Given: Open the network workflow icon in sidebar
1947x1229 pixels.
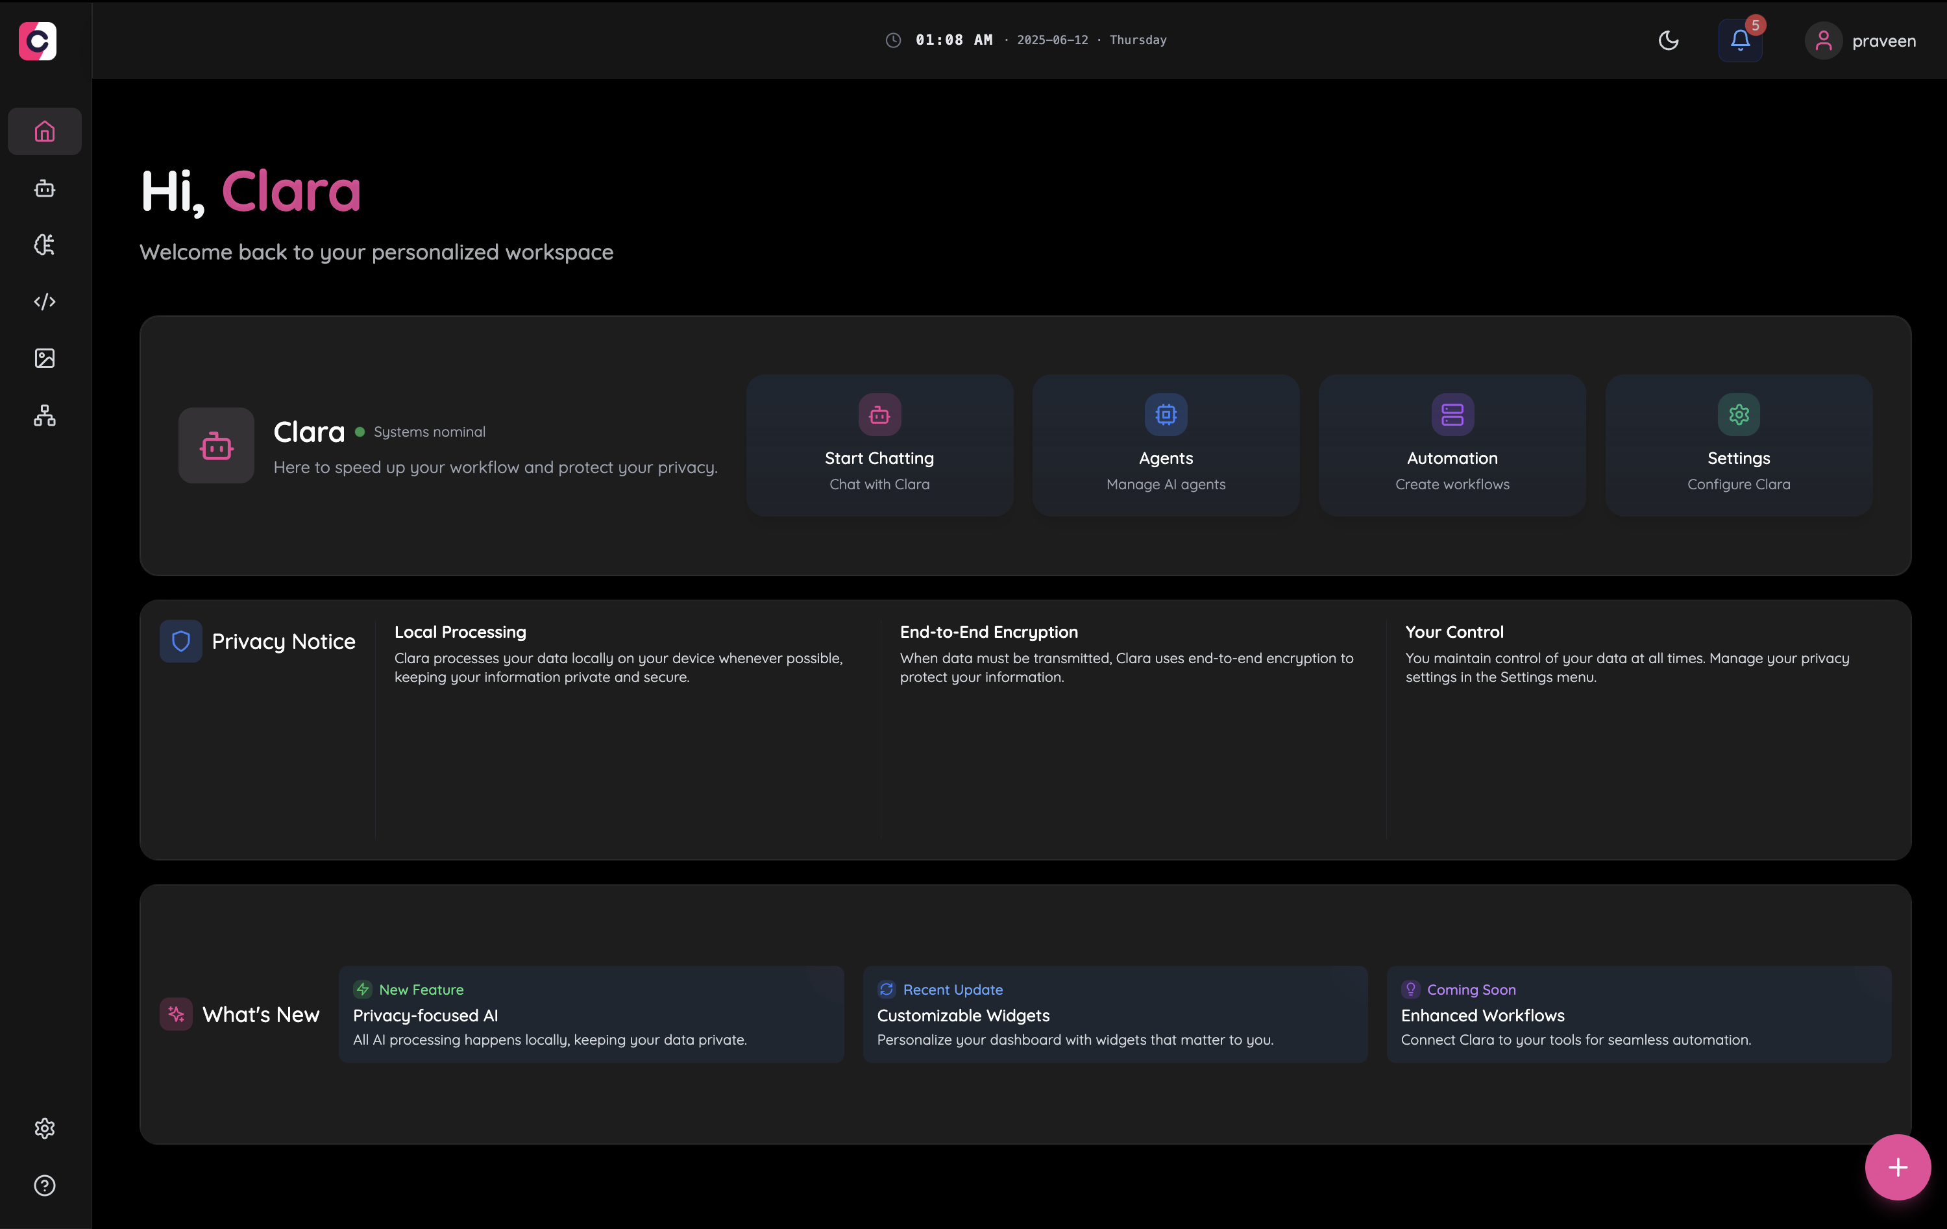Looking at the screenshot, I should coord(45,415).
